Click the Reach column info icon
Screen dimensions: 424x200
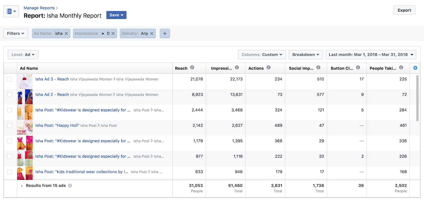click(192, 68)
